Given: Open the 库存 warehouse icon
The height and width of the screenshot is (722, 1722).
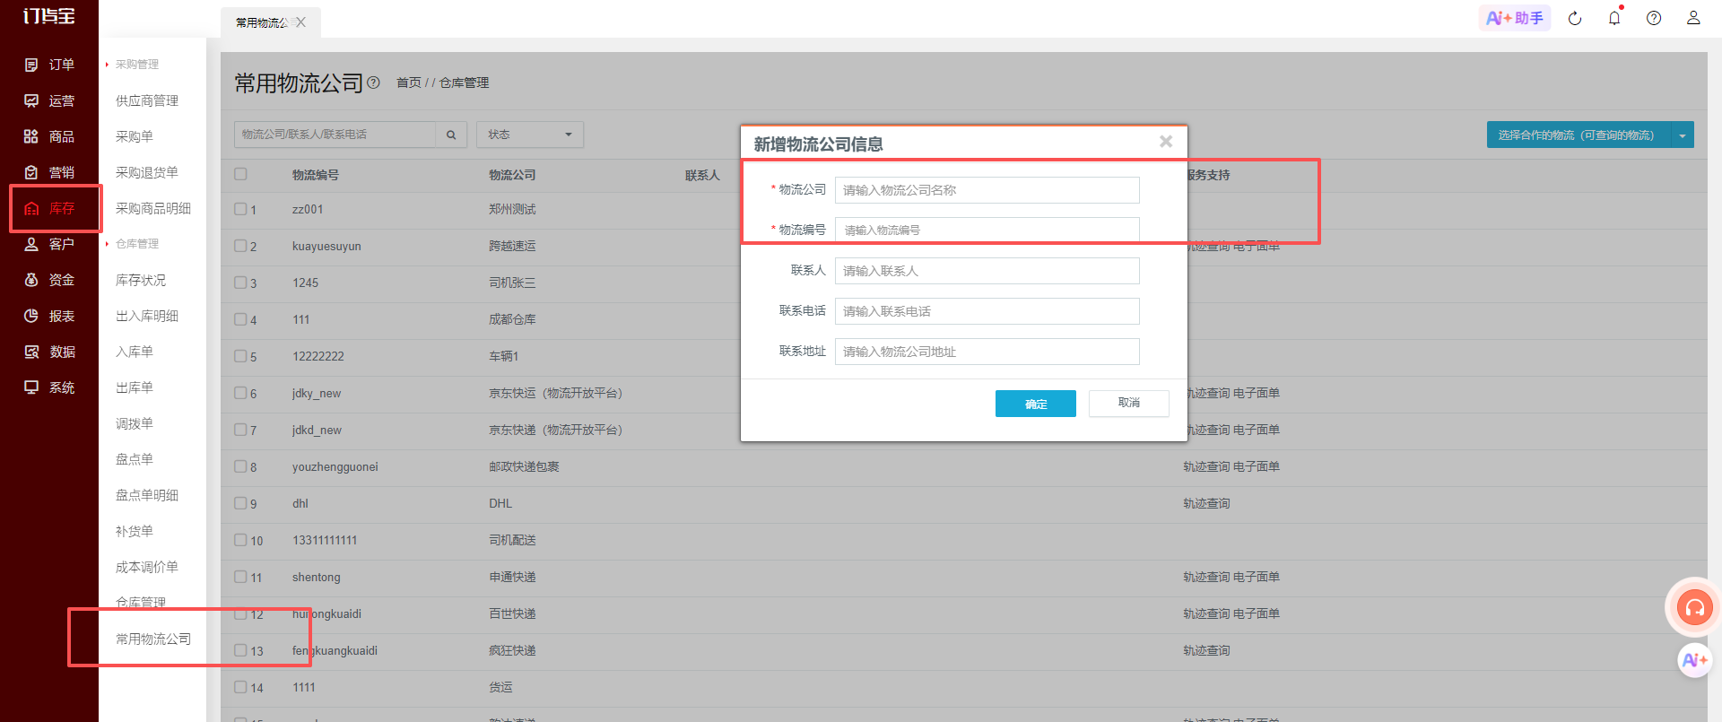Looking at the screenshot, I should tap(31, 208).
